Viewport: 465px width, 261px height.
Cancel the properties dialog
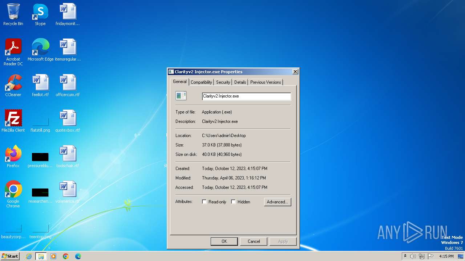pyautogui.click(x=254, y=241)
